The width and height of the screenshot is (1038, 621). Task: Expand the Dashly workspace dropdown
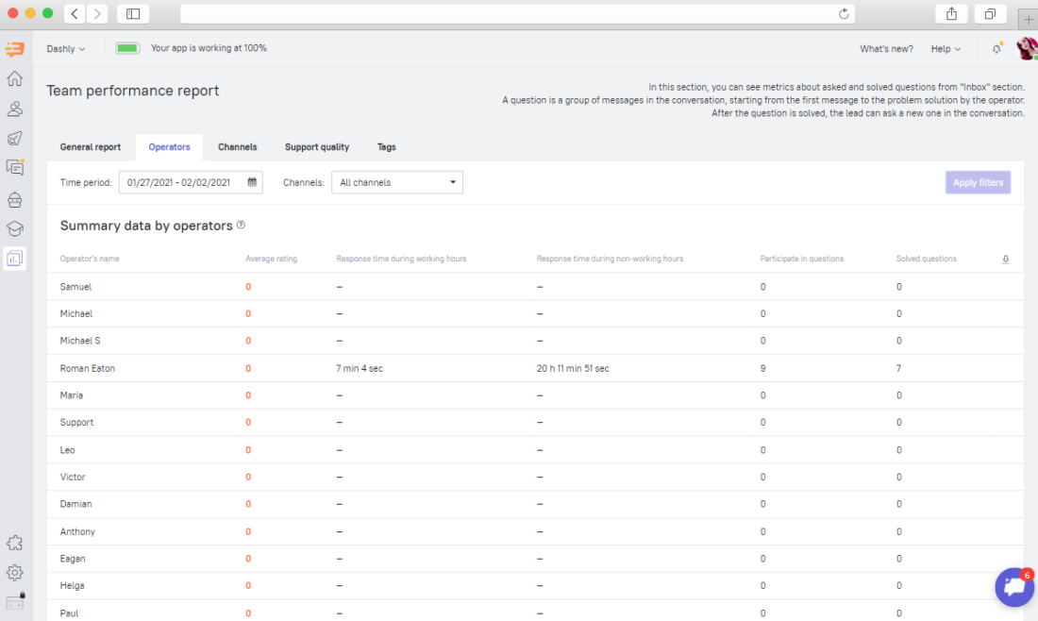pos(65,48)
